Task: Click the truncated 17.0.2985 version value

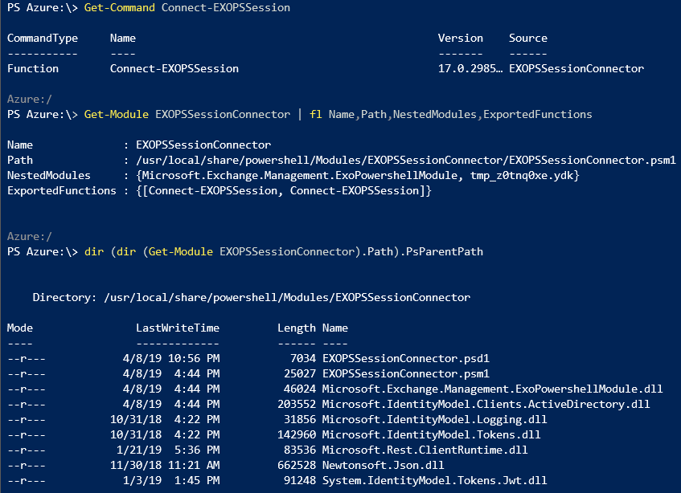Action: tap(470, 68)
